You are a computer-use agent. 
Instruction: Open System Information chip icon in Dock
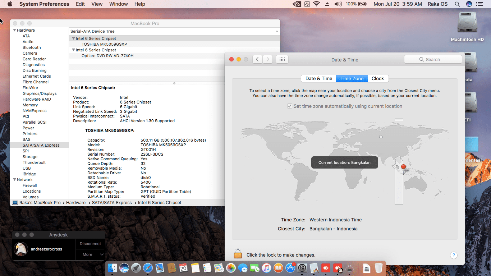[x=349, y=268]
